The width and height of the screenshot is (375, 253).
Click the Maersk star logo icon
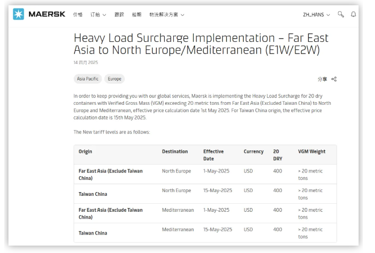pyautogui.click(x=19, y=14)
